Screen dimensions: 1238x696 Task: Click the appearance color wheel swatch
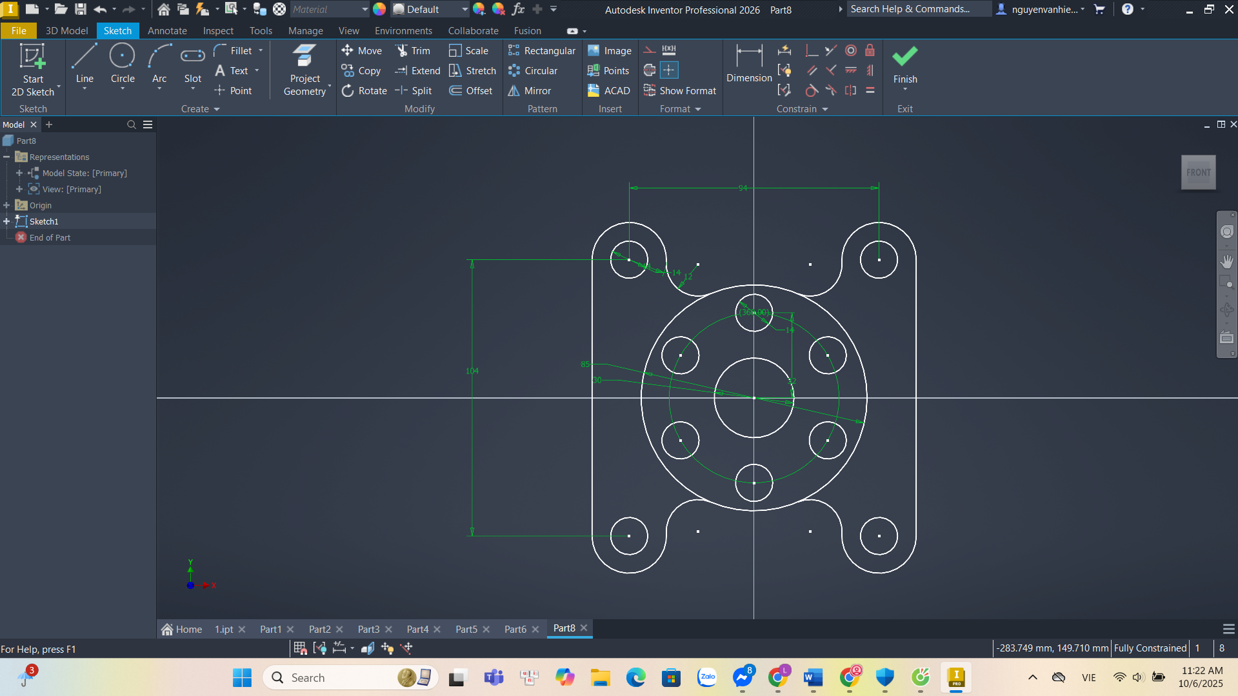click(379, 9)
